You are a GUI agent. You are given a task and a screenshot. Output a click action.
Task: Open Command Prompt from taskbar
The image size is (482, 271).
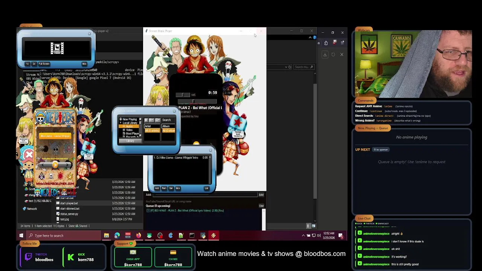point(192,236)
